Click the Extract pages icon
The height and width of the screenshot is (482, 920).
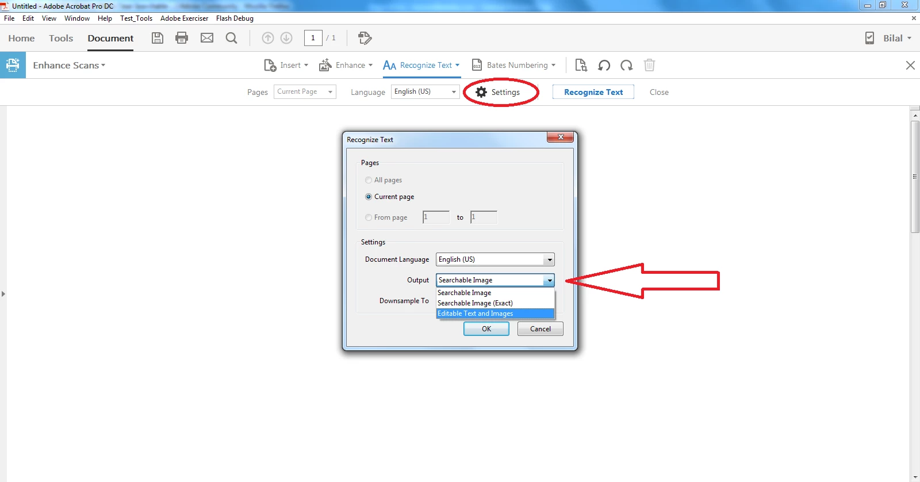[581, 65]
